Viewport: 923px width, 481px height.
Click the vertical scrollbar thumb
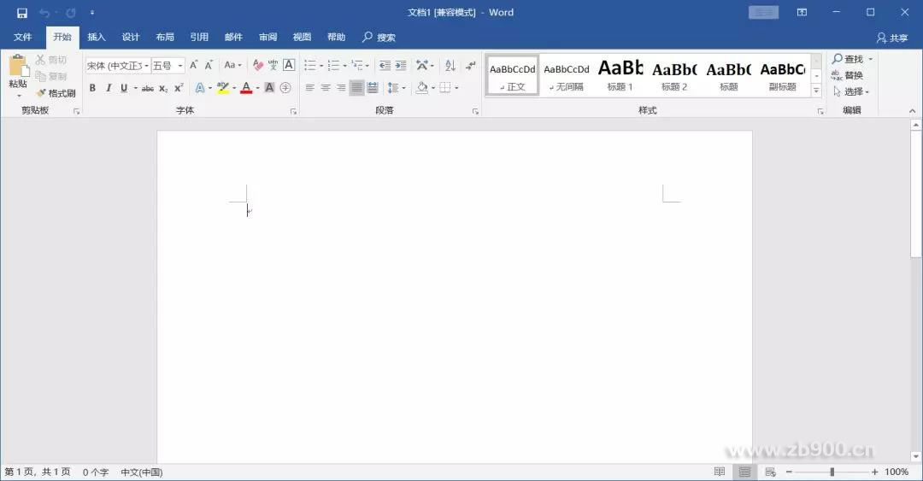tap(915, 194)
